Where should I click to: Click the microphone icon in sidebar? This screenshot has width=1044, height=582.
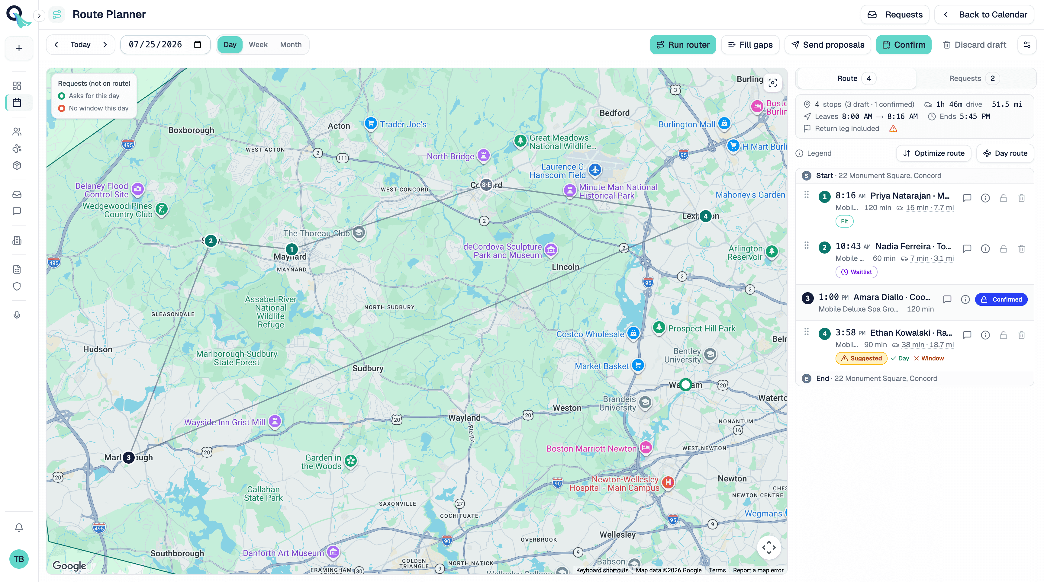(x=17, y=315)
